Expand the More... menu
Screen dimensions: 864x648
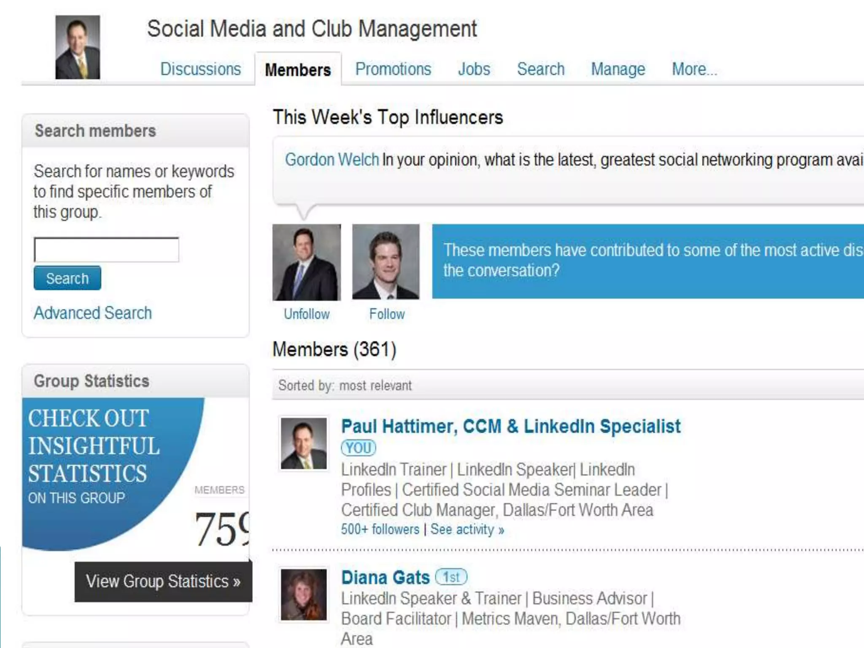(694, 69)
